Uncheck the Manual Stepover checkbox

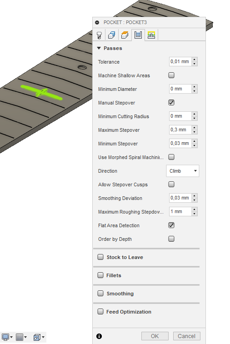click(x=171, y=102)
